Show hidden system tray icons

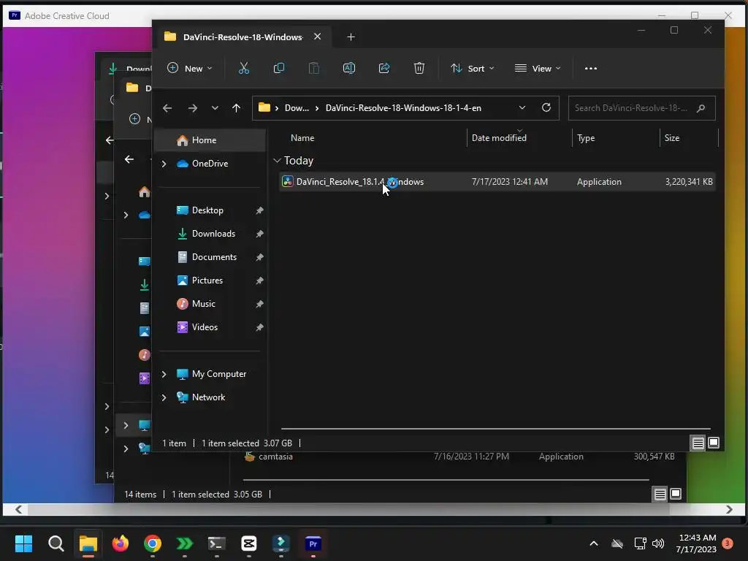pyautogui.click(x=594, y=543)
